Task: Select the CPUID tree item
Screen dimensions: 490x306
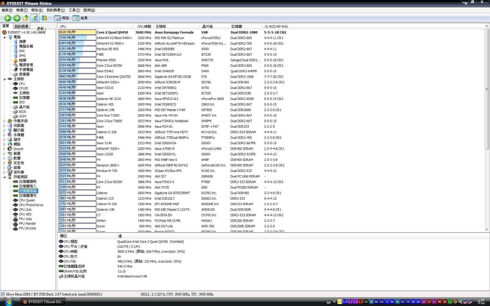Action: coord(24,88)
